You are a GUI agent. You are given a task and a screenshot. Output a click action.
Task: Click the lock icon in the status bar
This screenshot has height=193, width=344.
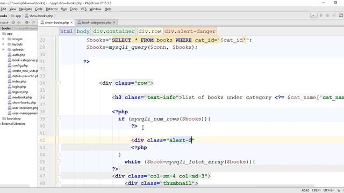click(339, 190)
